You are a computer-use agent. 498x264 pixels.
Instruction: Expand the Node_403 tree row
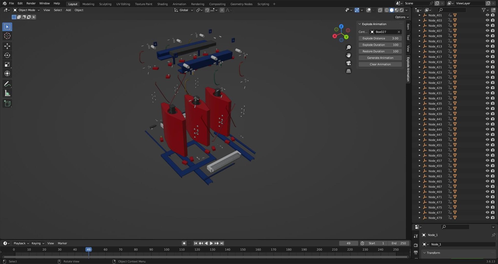coord(419,20)
